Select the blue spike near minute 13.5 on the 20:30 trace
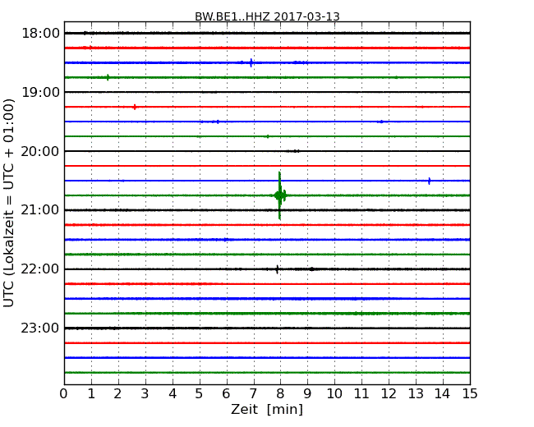The height and width of the screenshot is (427, 534). 429,181
